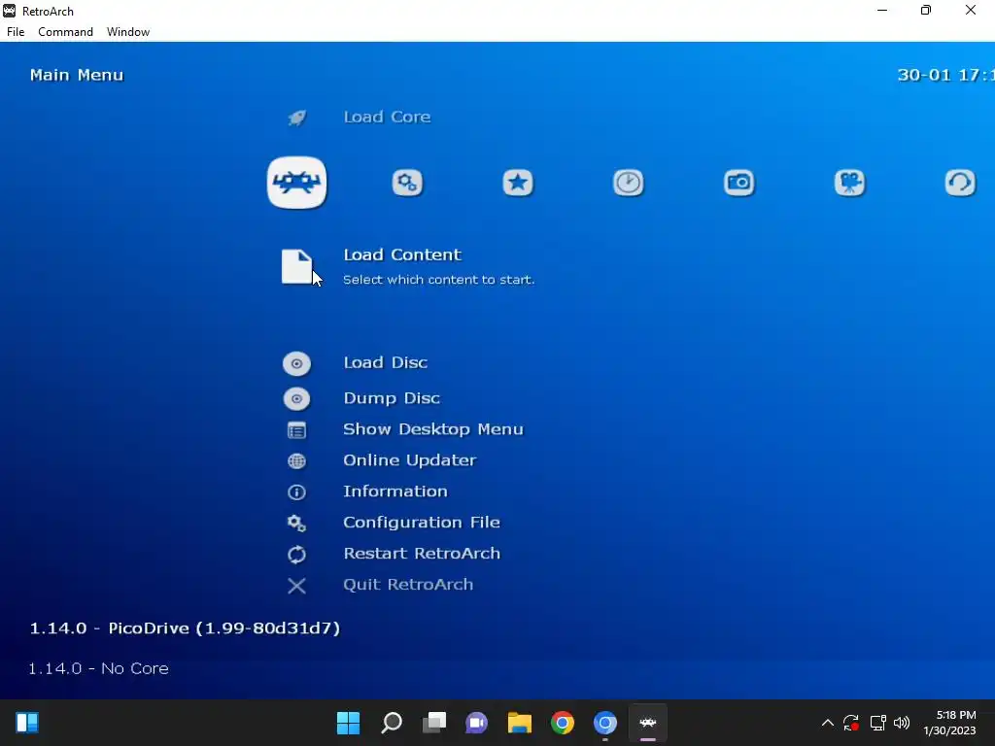
Task: Open the Chat app on taskbar
Action: [x=476, y=723]
